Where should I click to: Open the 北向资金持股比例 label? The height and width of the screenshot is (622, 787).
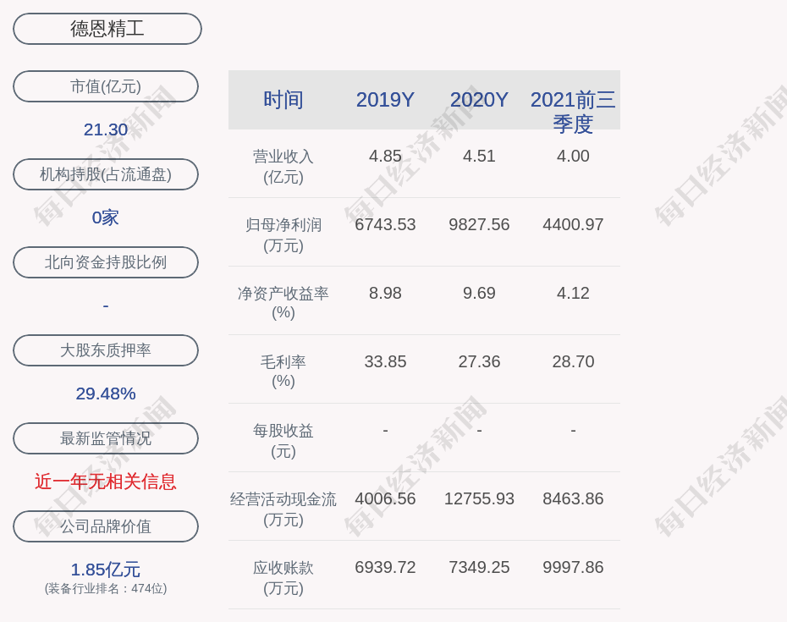106,262
